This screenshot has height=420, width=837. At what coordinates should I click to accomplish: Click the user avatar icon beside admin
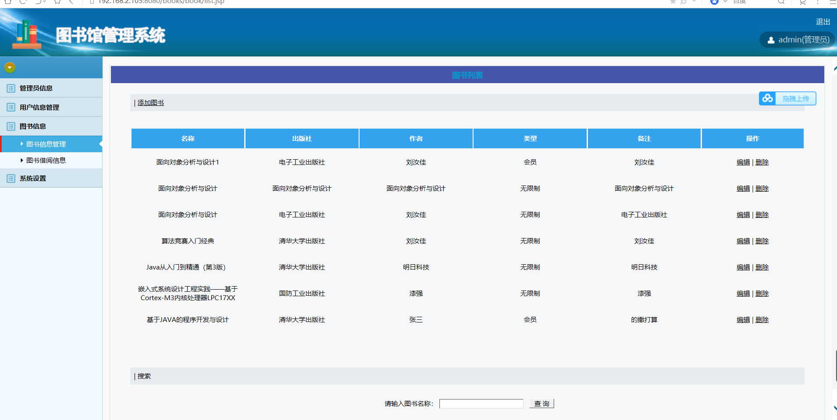771,40
